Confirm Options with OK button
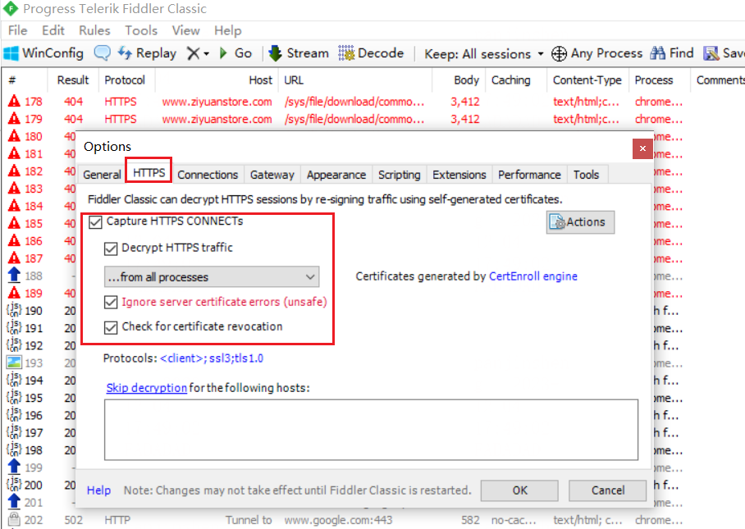Viewport: 745px width, 529px height. (519, 490)
